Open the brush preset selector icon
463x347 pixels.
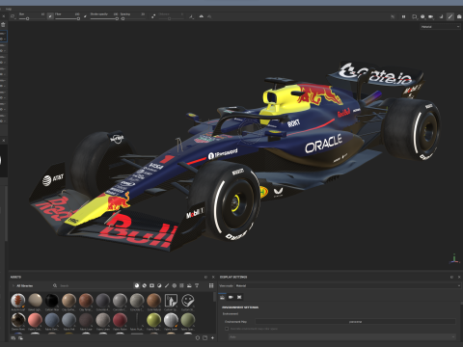[x=14, y=16]
